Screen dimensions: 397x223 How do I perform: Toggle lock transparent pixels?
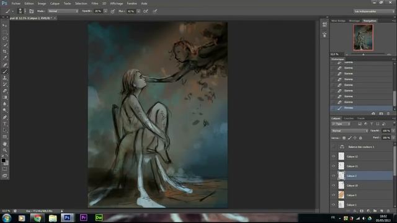(x=344, y=138)
